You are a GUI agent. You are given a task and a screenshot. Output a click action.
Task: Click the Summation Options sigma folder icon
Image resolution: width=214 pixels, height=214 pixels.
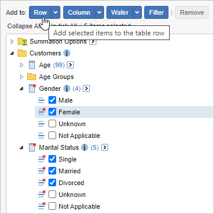(22, 42)
